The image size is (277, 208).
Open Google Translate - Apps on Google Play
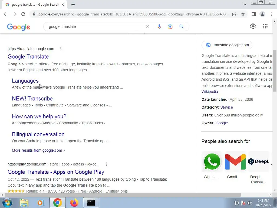[56, 172]
